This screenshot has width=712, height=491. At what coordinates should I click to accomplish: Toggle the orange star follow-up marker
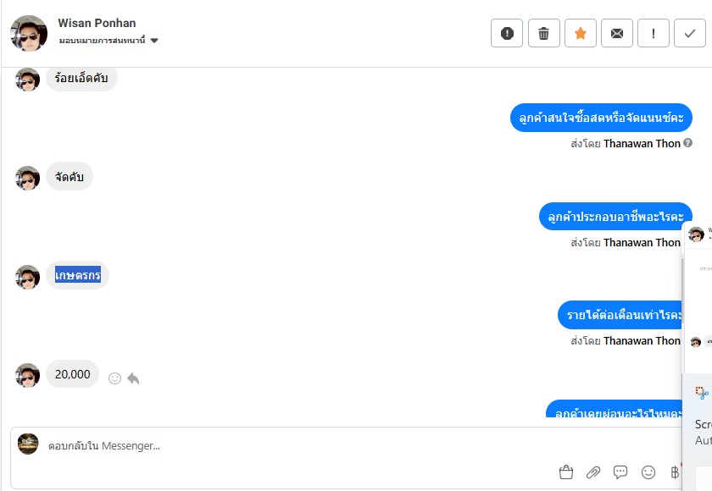(581, 33)
